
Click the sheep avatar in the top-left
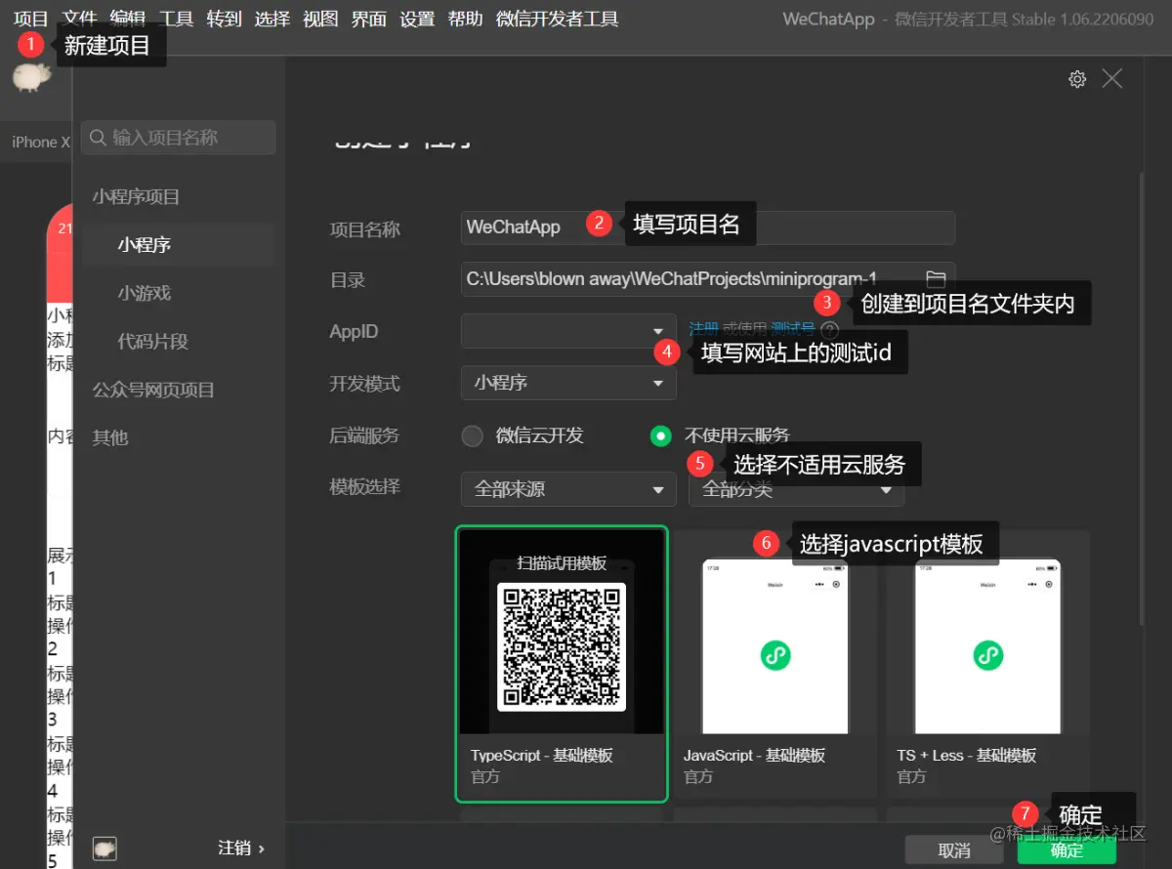tap(31, 77)
